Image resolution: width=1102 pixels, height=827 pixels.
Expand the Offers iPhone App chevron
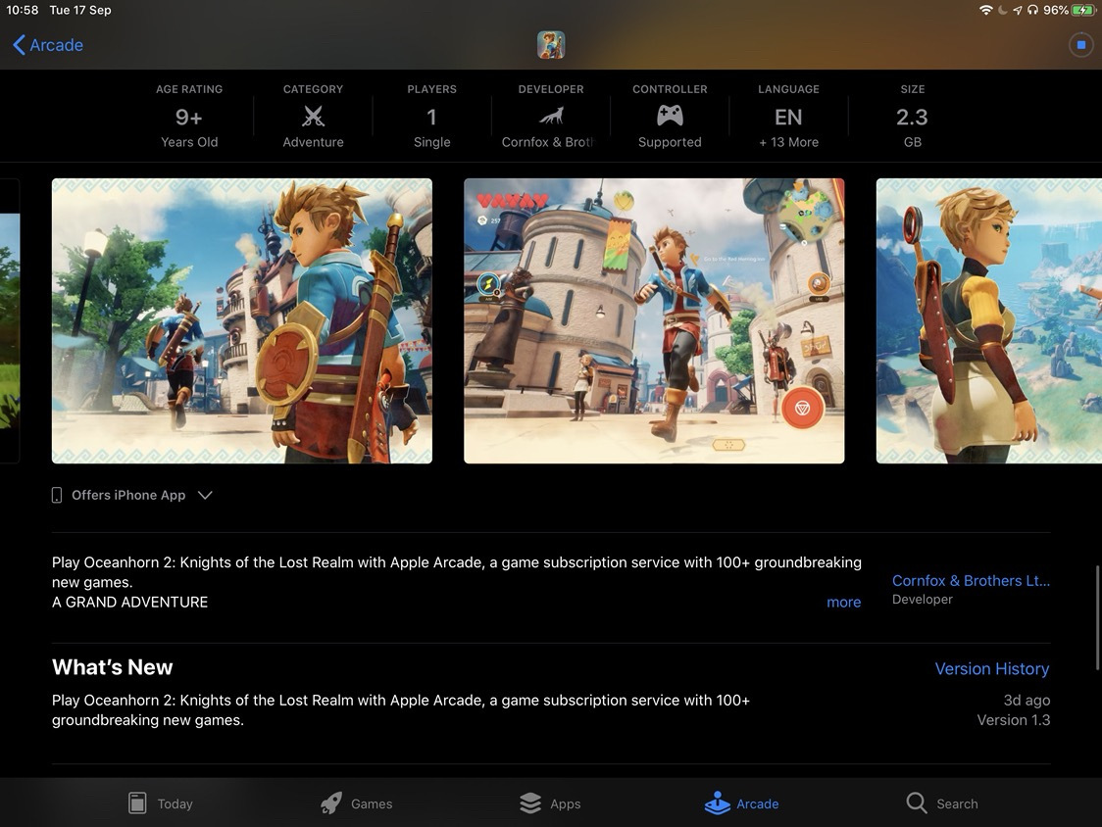point(205,496)
